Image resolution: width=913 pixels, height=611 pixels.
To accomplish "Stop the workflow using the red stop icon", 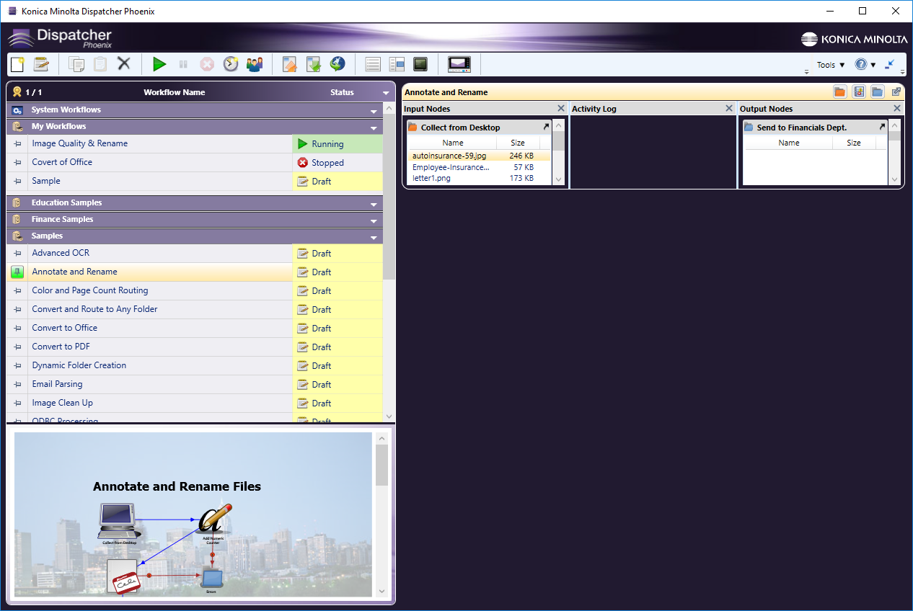I will (x=207, y=64).
